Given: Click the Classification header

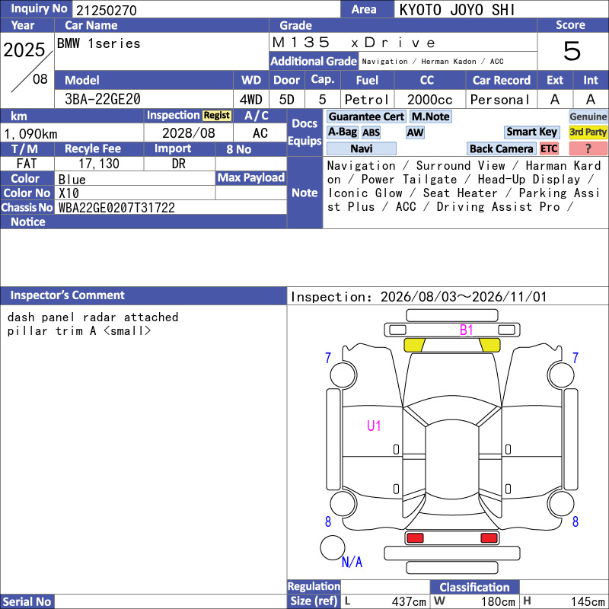Looking at the screenshot, I should [474, 587].
